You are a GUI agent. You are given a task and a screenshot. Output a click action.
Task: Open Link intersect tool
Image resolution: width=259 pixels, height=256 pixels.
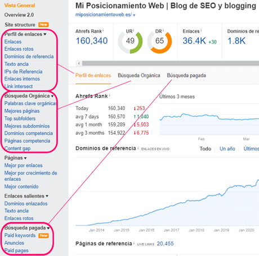click(19, 86)
